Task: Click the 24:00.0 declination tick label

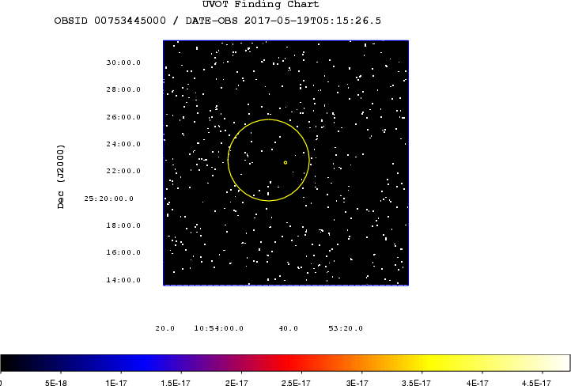Action: point(123,144)
